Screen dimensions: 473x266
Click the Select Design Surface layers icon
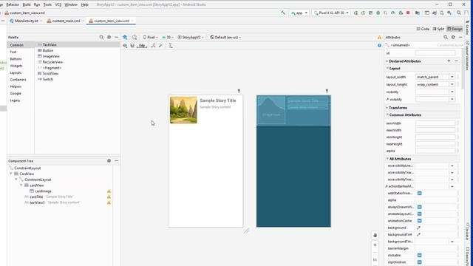point(125,37)
